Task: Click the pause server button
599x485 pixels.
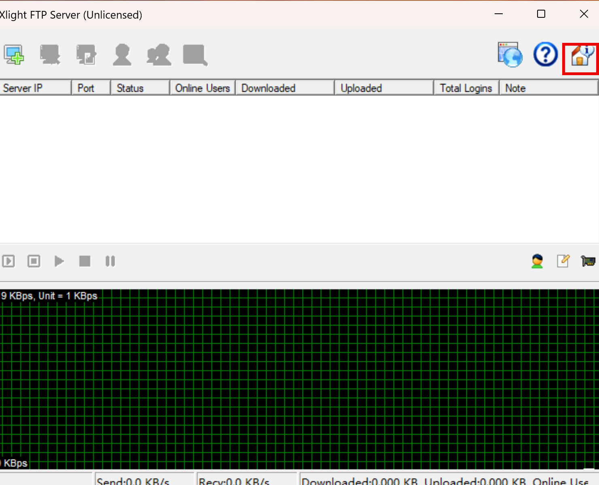Action: [x=110, y=261]
